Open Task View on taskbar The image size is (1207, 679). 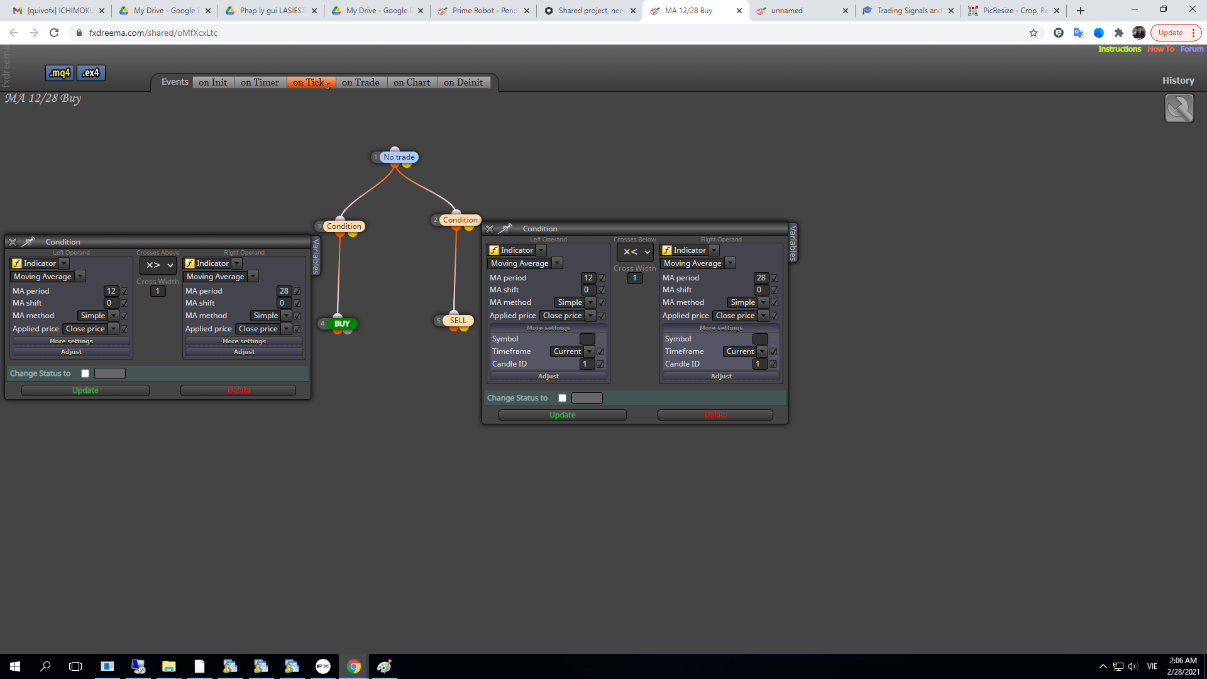pos(75,666)
